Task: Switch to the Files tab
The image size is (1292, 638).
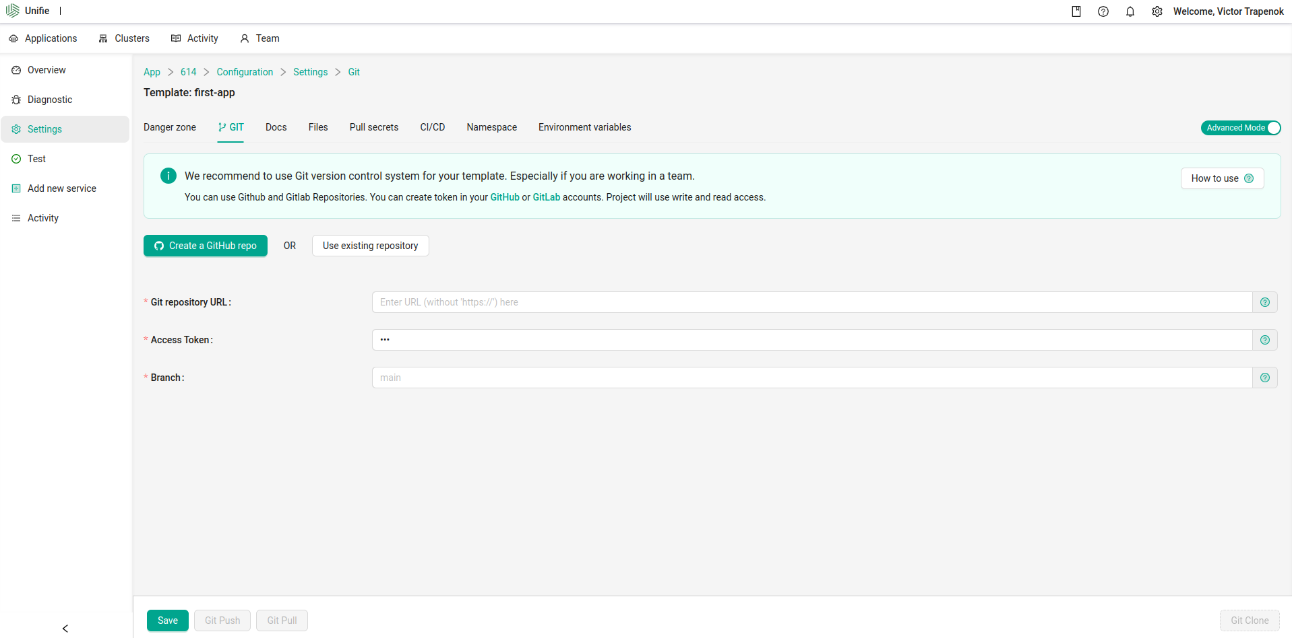Action: (x=318, y=127)
